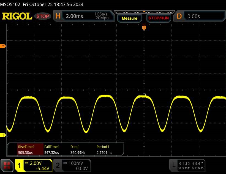The image size is (226, 174).
Task: Open the function navigation grid icon
Action: pyautogui.click(x=7, y=166)
